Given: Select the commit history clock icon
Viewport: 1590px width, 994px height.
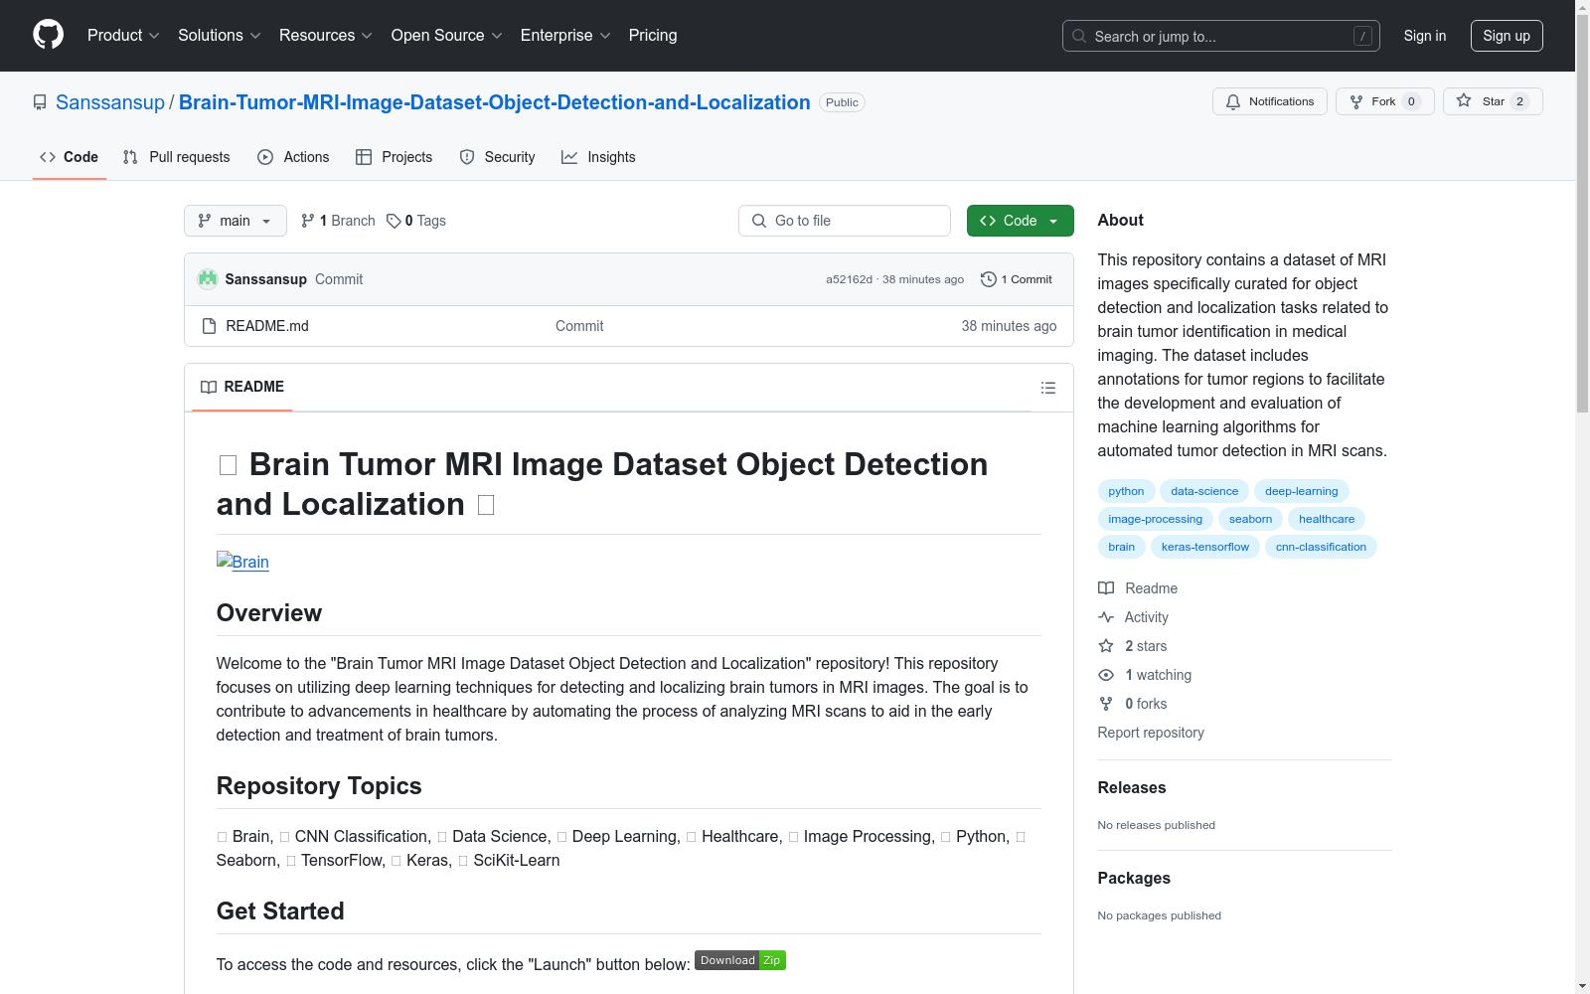Looking at the screenshot, I should (987, 279).
